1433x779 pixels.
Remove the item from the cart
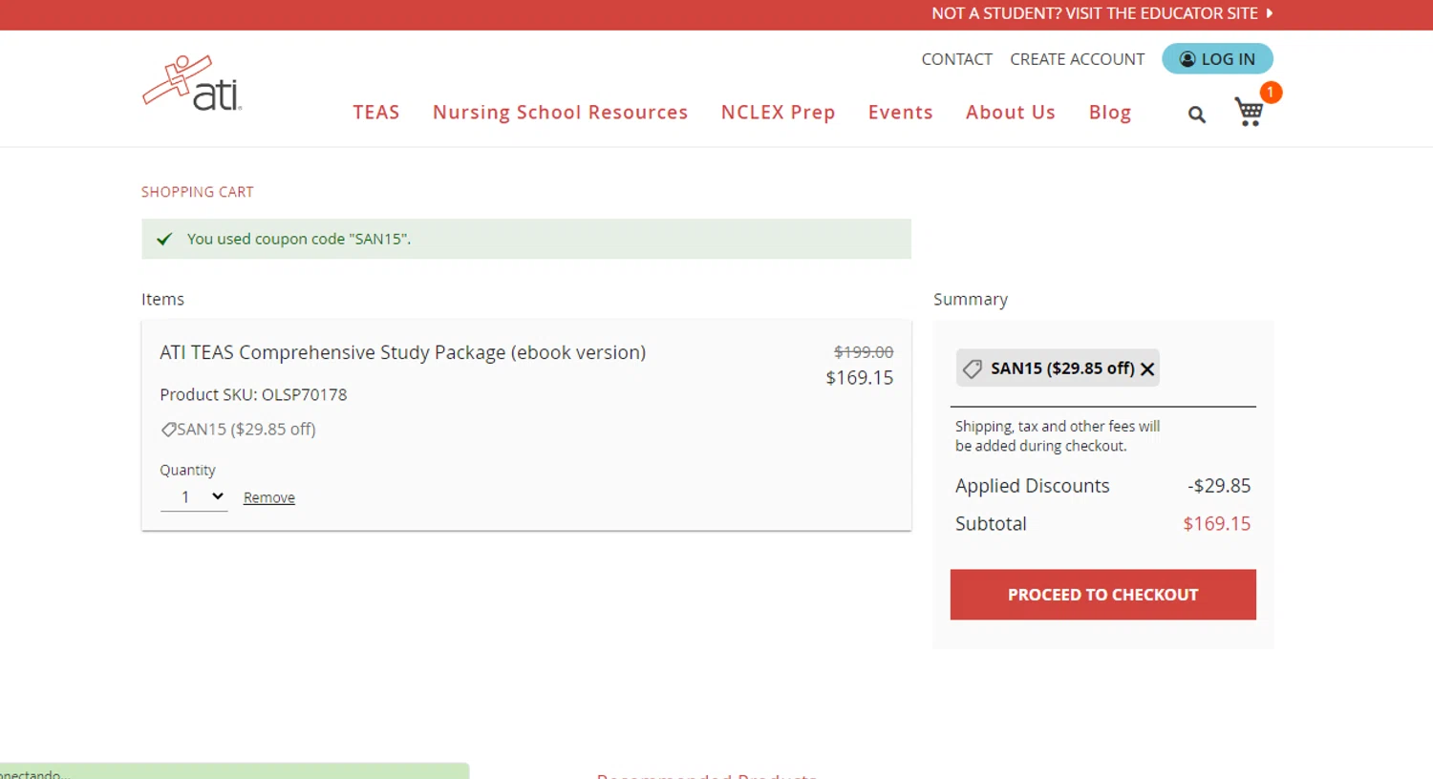pos(269,497)
